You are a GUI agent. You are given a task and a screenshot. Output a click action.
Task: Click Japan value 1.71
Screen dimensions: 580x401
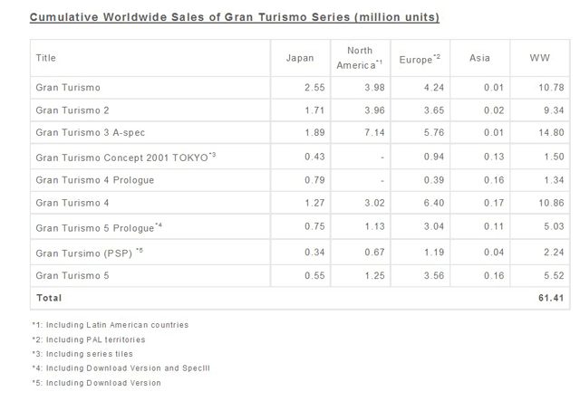(314, 110)
